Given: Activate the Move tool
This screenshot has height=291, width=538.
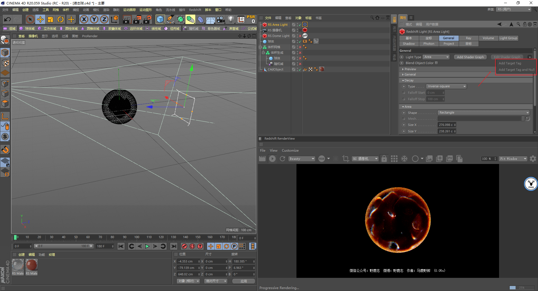Looking at the screenshot, I should pyautogui.click(x=40, y=20).
